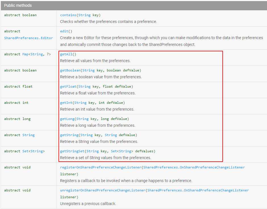Click 'Retrieve a boolean value from the preferences.'
Viewport: 267px width, 209px height.
click(x=101, y=77)
